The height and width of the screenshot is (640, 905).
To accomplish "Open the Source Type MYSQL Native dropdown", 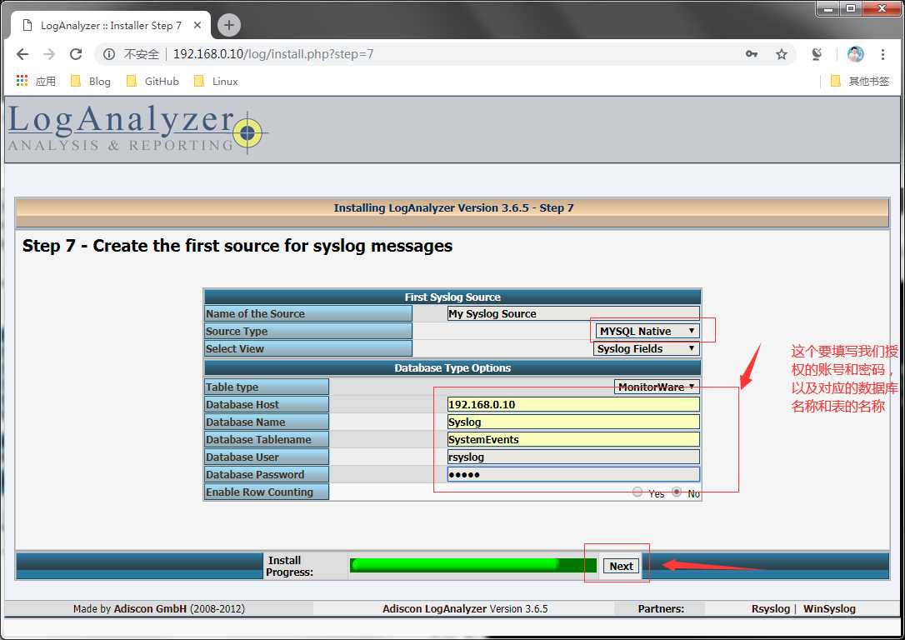I will pos(647,331).
